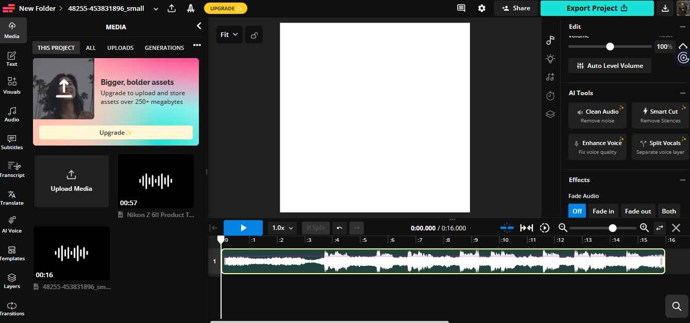Click the download icon beside Export

point(665,8)
